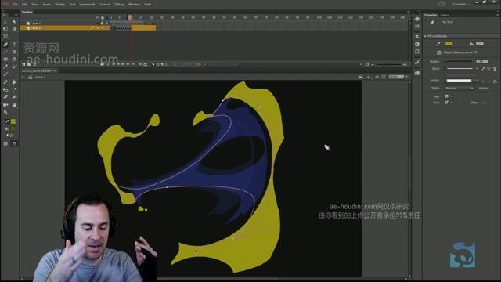The image size is (501, 282).
Task: Open the Commands menu
Action: pyautogui.click(x=87, y=5)
